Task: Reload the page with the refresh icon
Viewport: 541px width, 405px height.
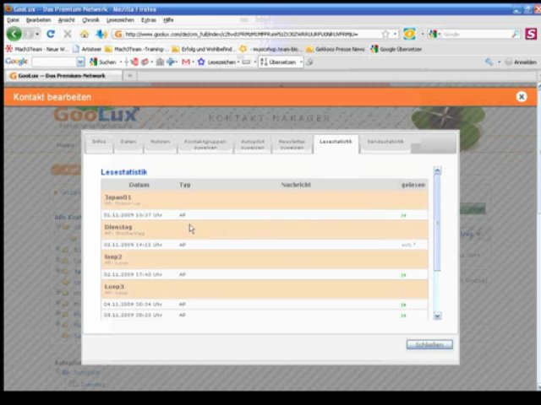Action: 51,34
